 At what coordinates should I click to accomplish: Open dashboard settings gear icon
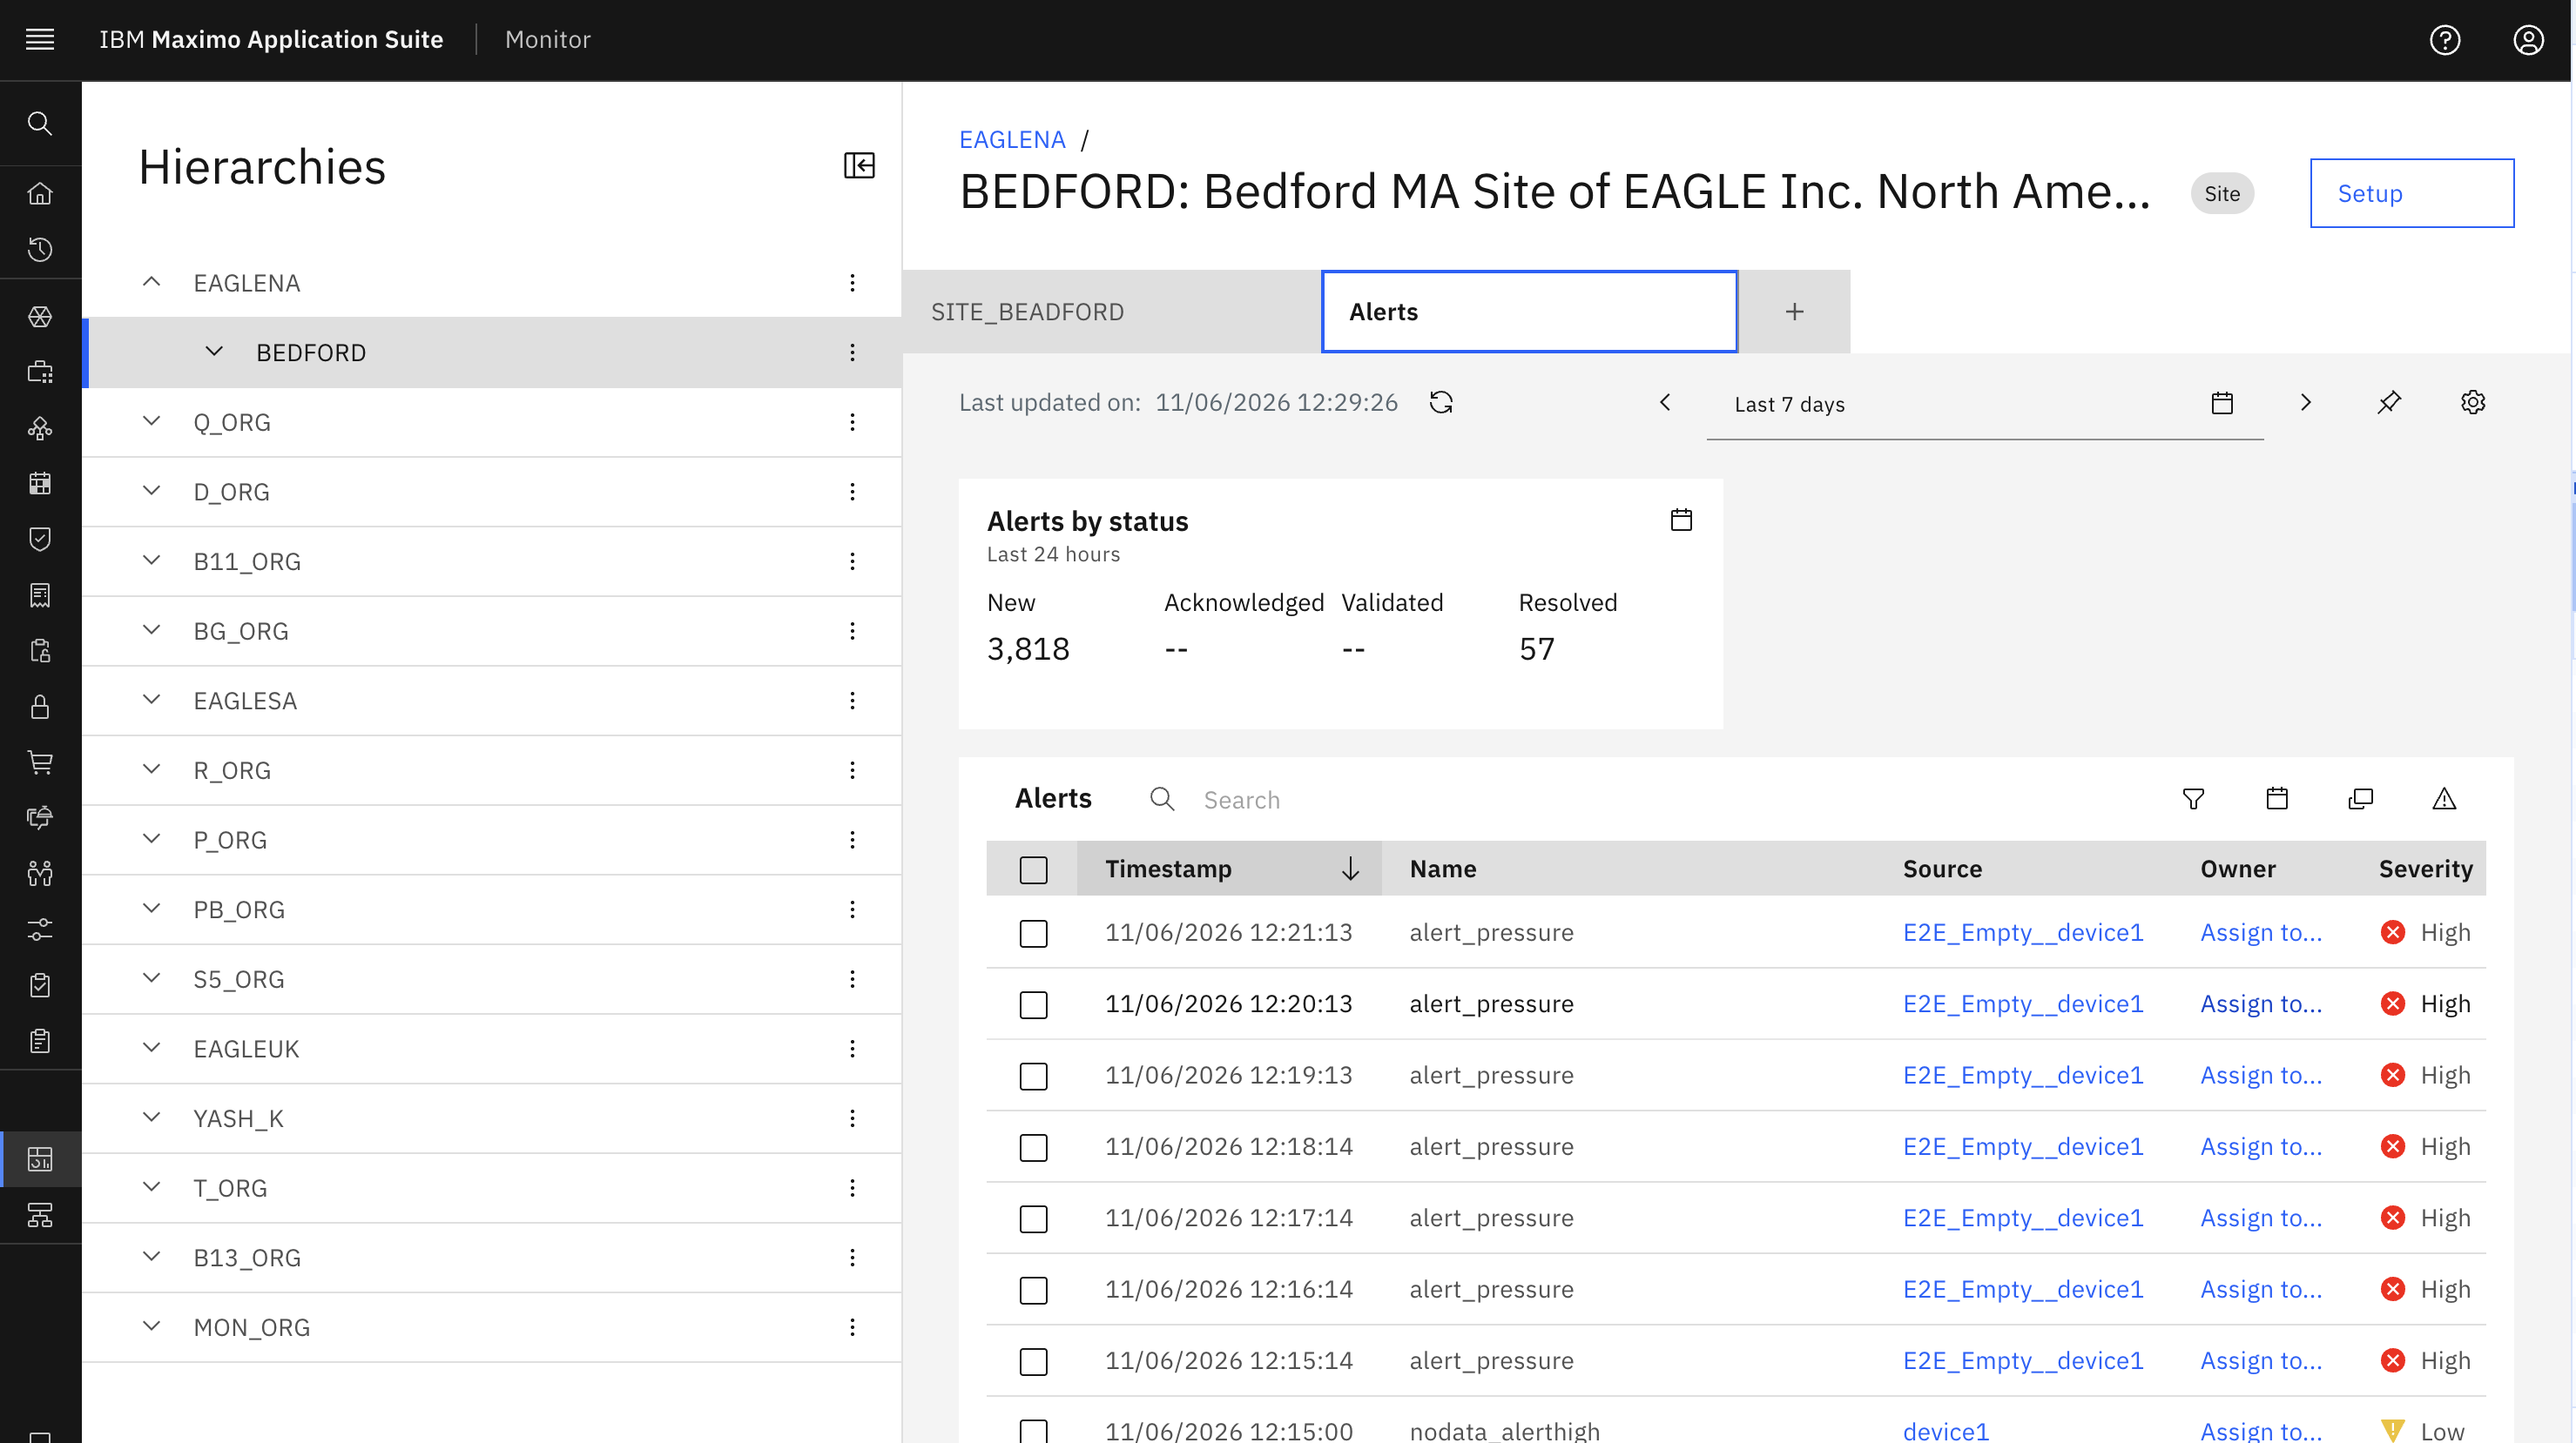pos(2473,403)
